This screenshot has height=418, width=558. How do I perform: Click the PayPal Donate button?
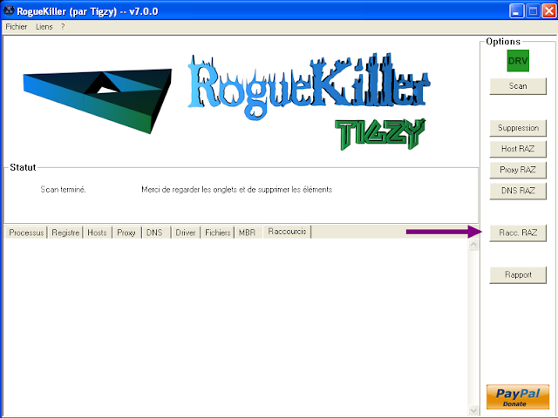click(x=518, y=396)
